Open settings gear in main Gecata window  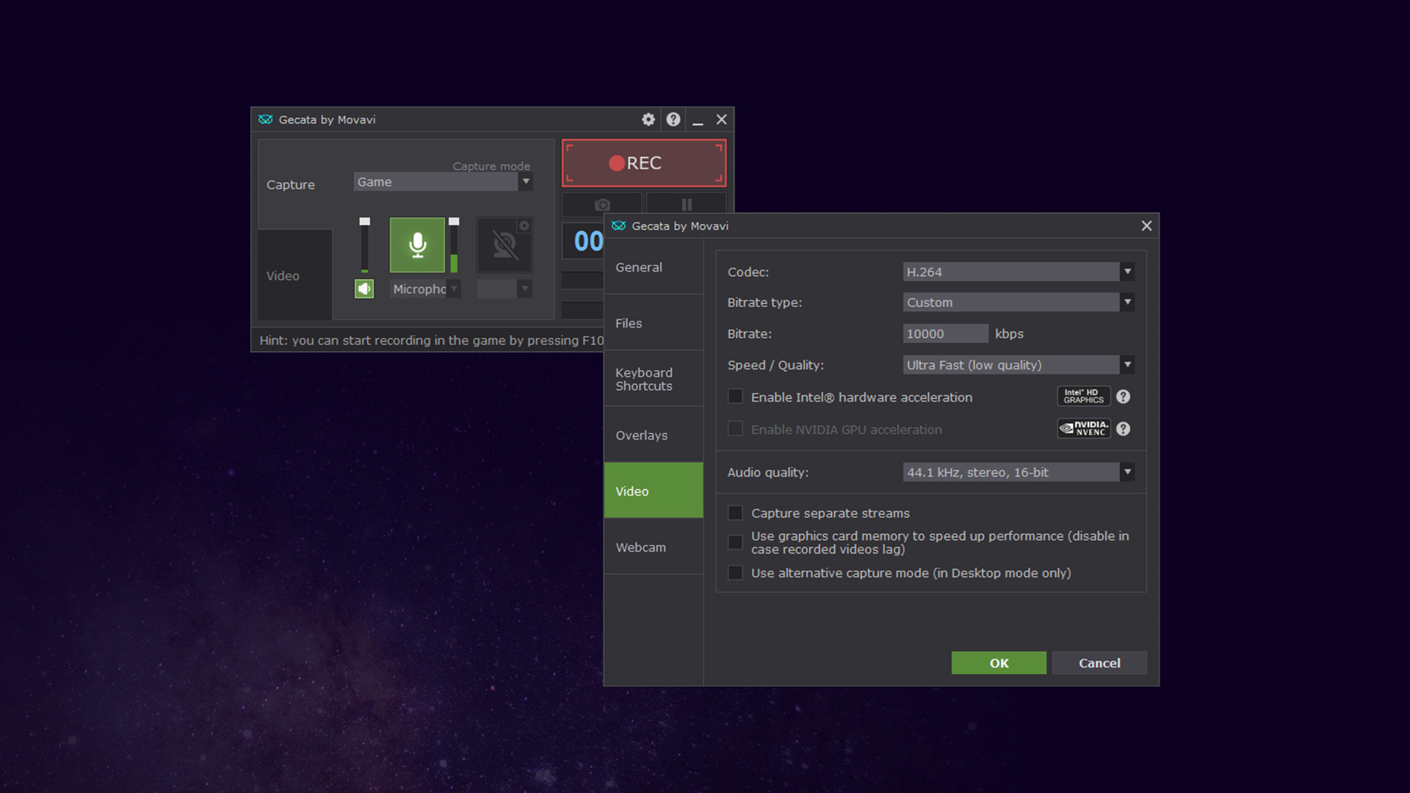(x=648, y=120)
